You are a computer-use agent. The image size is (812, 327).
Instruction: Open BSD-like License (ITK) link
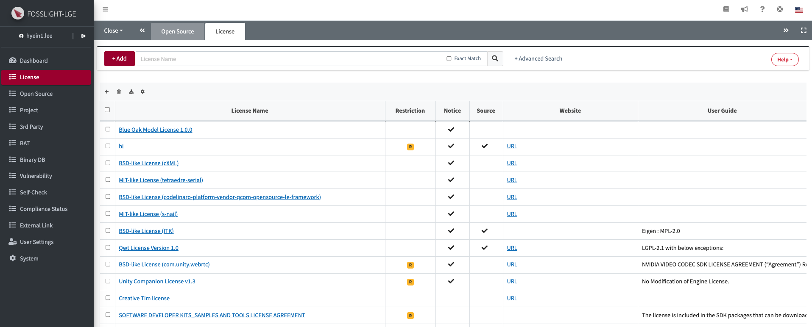click(x=146, y=231)
